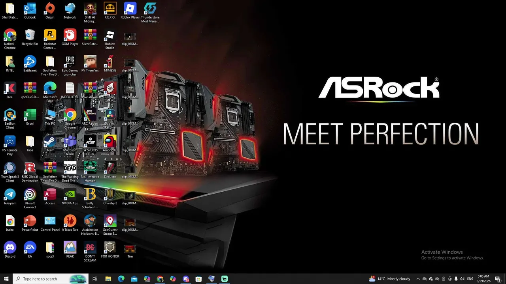506x284 pixels.
Task: Open Task View from the taskbar
Action: tap(95, 279)
